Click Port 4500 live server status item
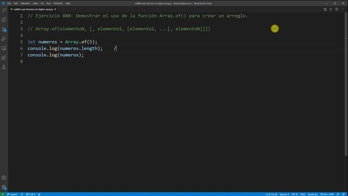Viewport: 348px width, 196px height. (327, 194)
